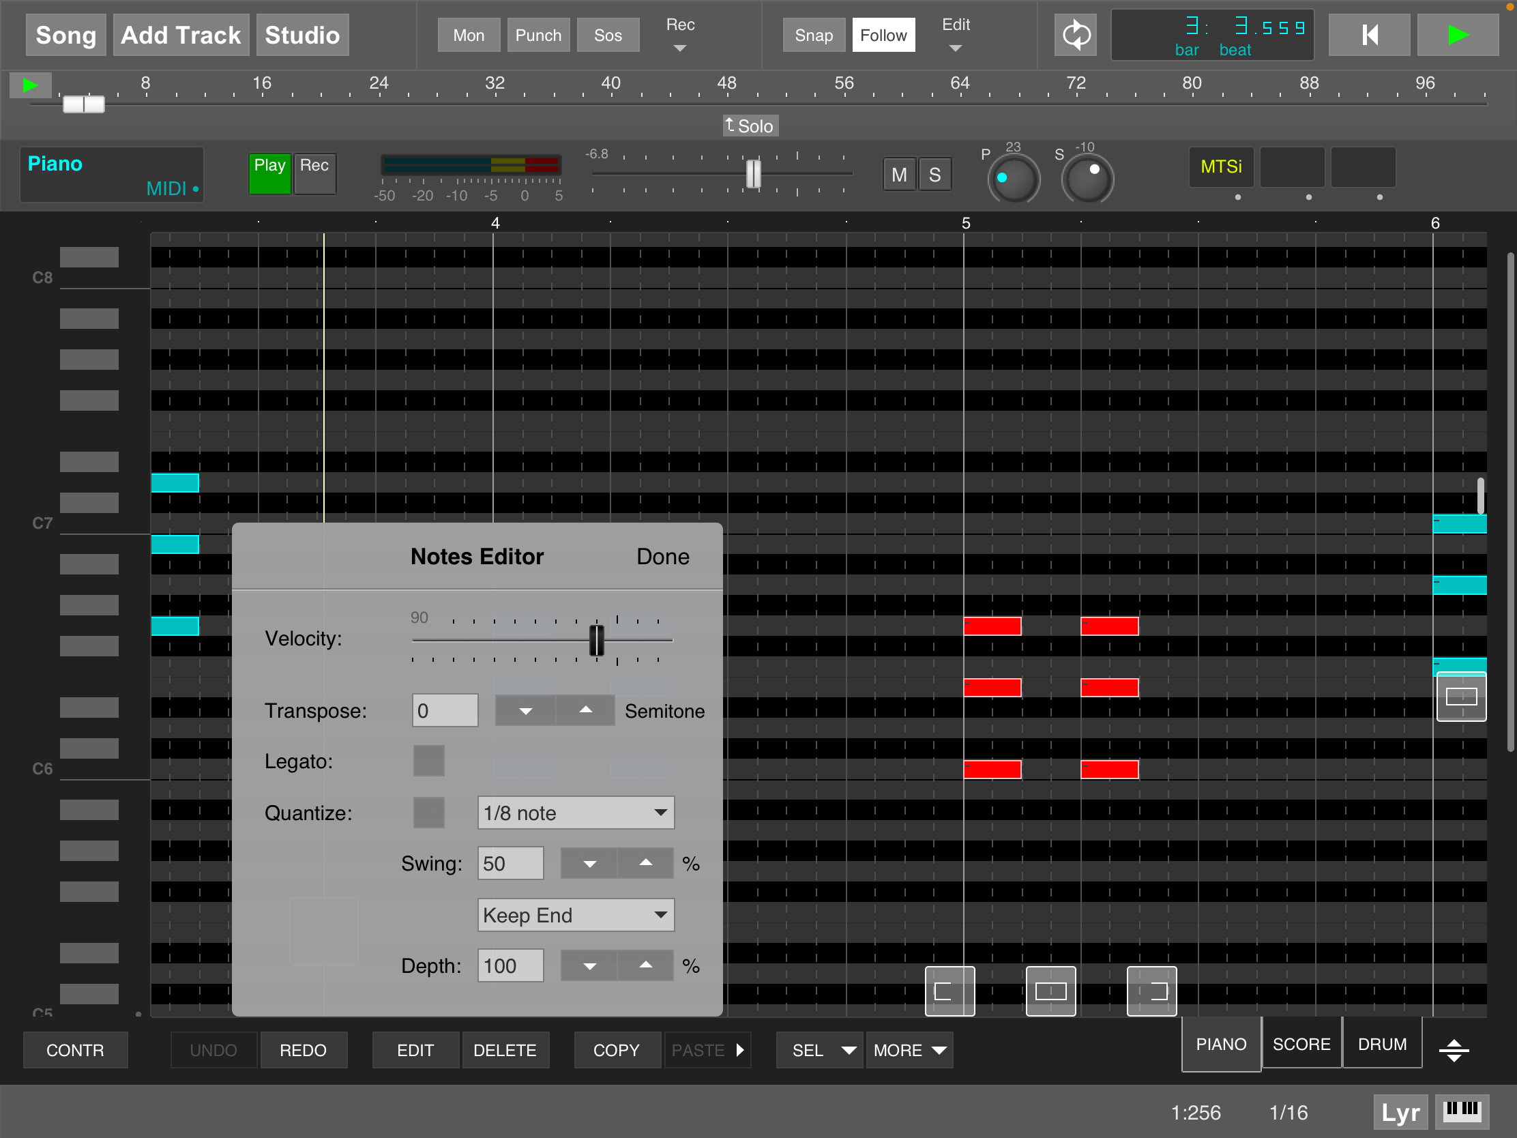This screenshot has width=1517, height=1138.
Task: Adjust the Velocity slider handle
Action: pos(597,641)
